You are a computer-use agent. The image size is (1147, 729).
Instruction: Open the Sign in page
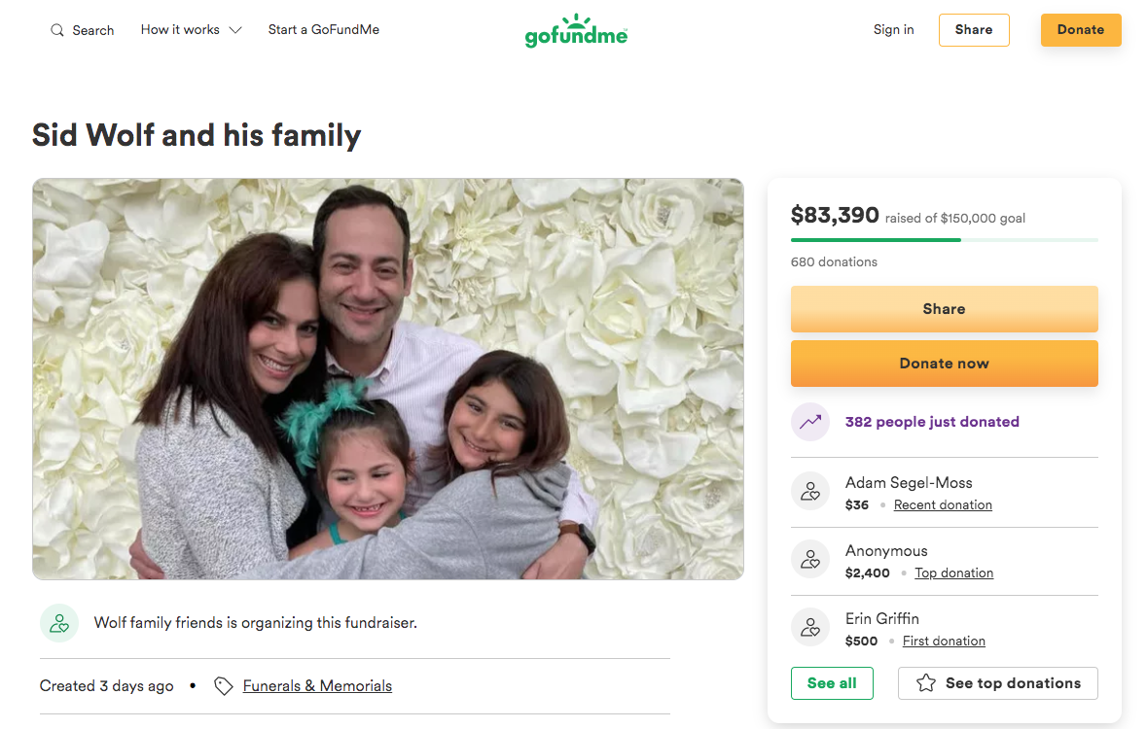[893, 30]
